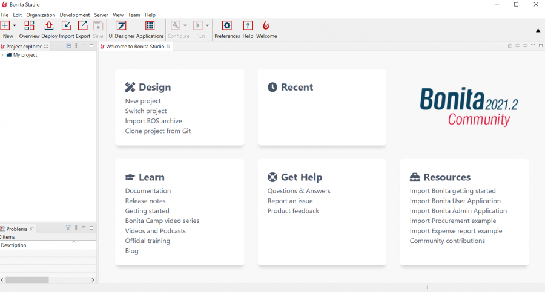
Task: Click the Save toolbar icon
Action: [98, 25]
